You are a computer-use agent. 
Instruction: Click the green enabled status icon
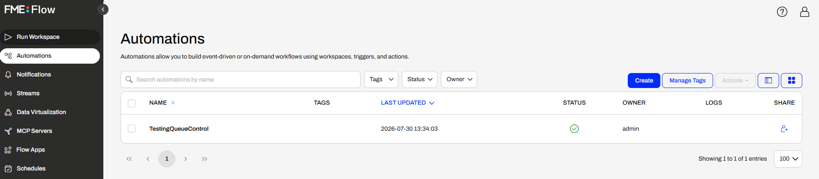point(574,129)
